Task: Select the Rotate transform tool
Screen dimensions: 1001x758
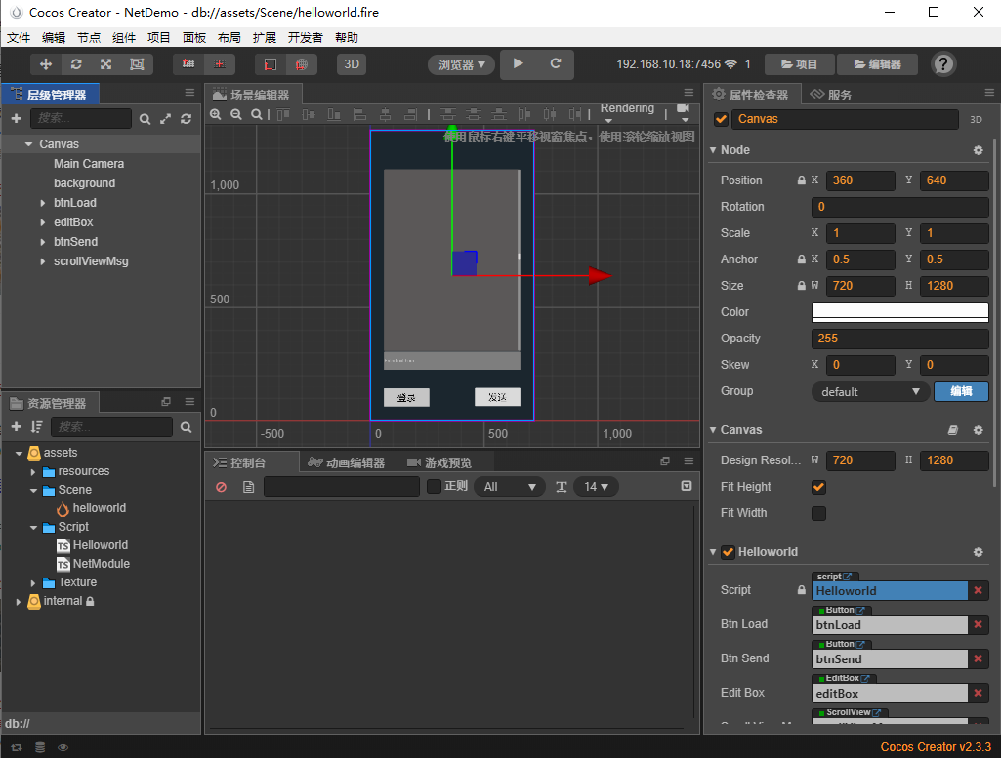Action: point(76,63)
